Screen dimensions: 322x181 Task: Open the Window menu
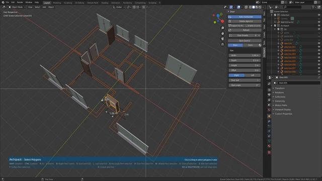point(29,2)
